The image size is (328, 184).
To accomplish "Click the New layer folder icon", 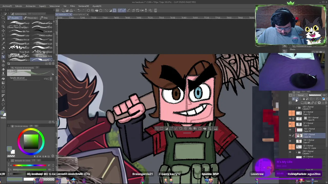I will tap(309, 103).
